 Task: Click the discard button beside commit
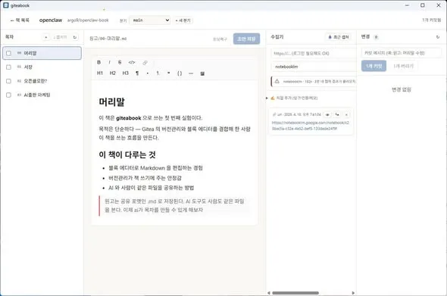(403, 66)
